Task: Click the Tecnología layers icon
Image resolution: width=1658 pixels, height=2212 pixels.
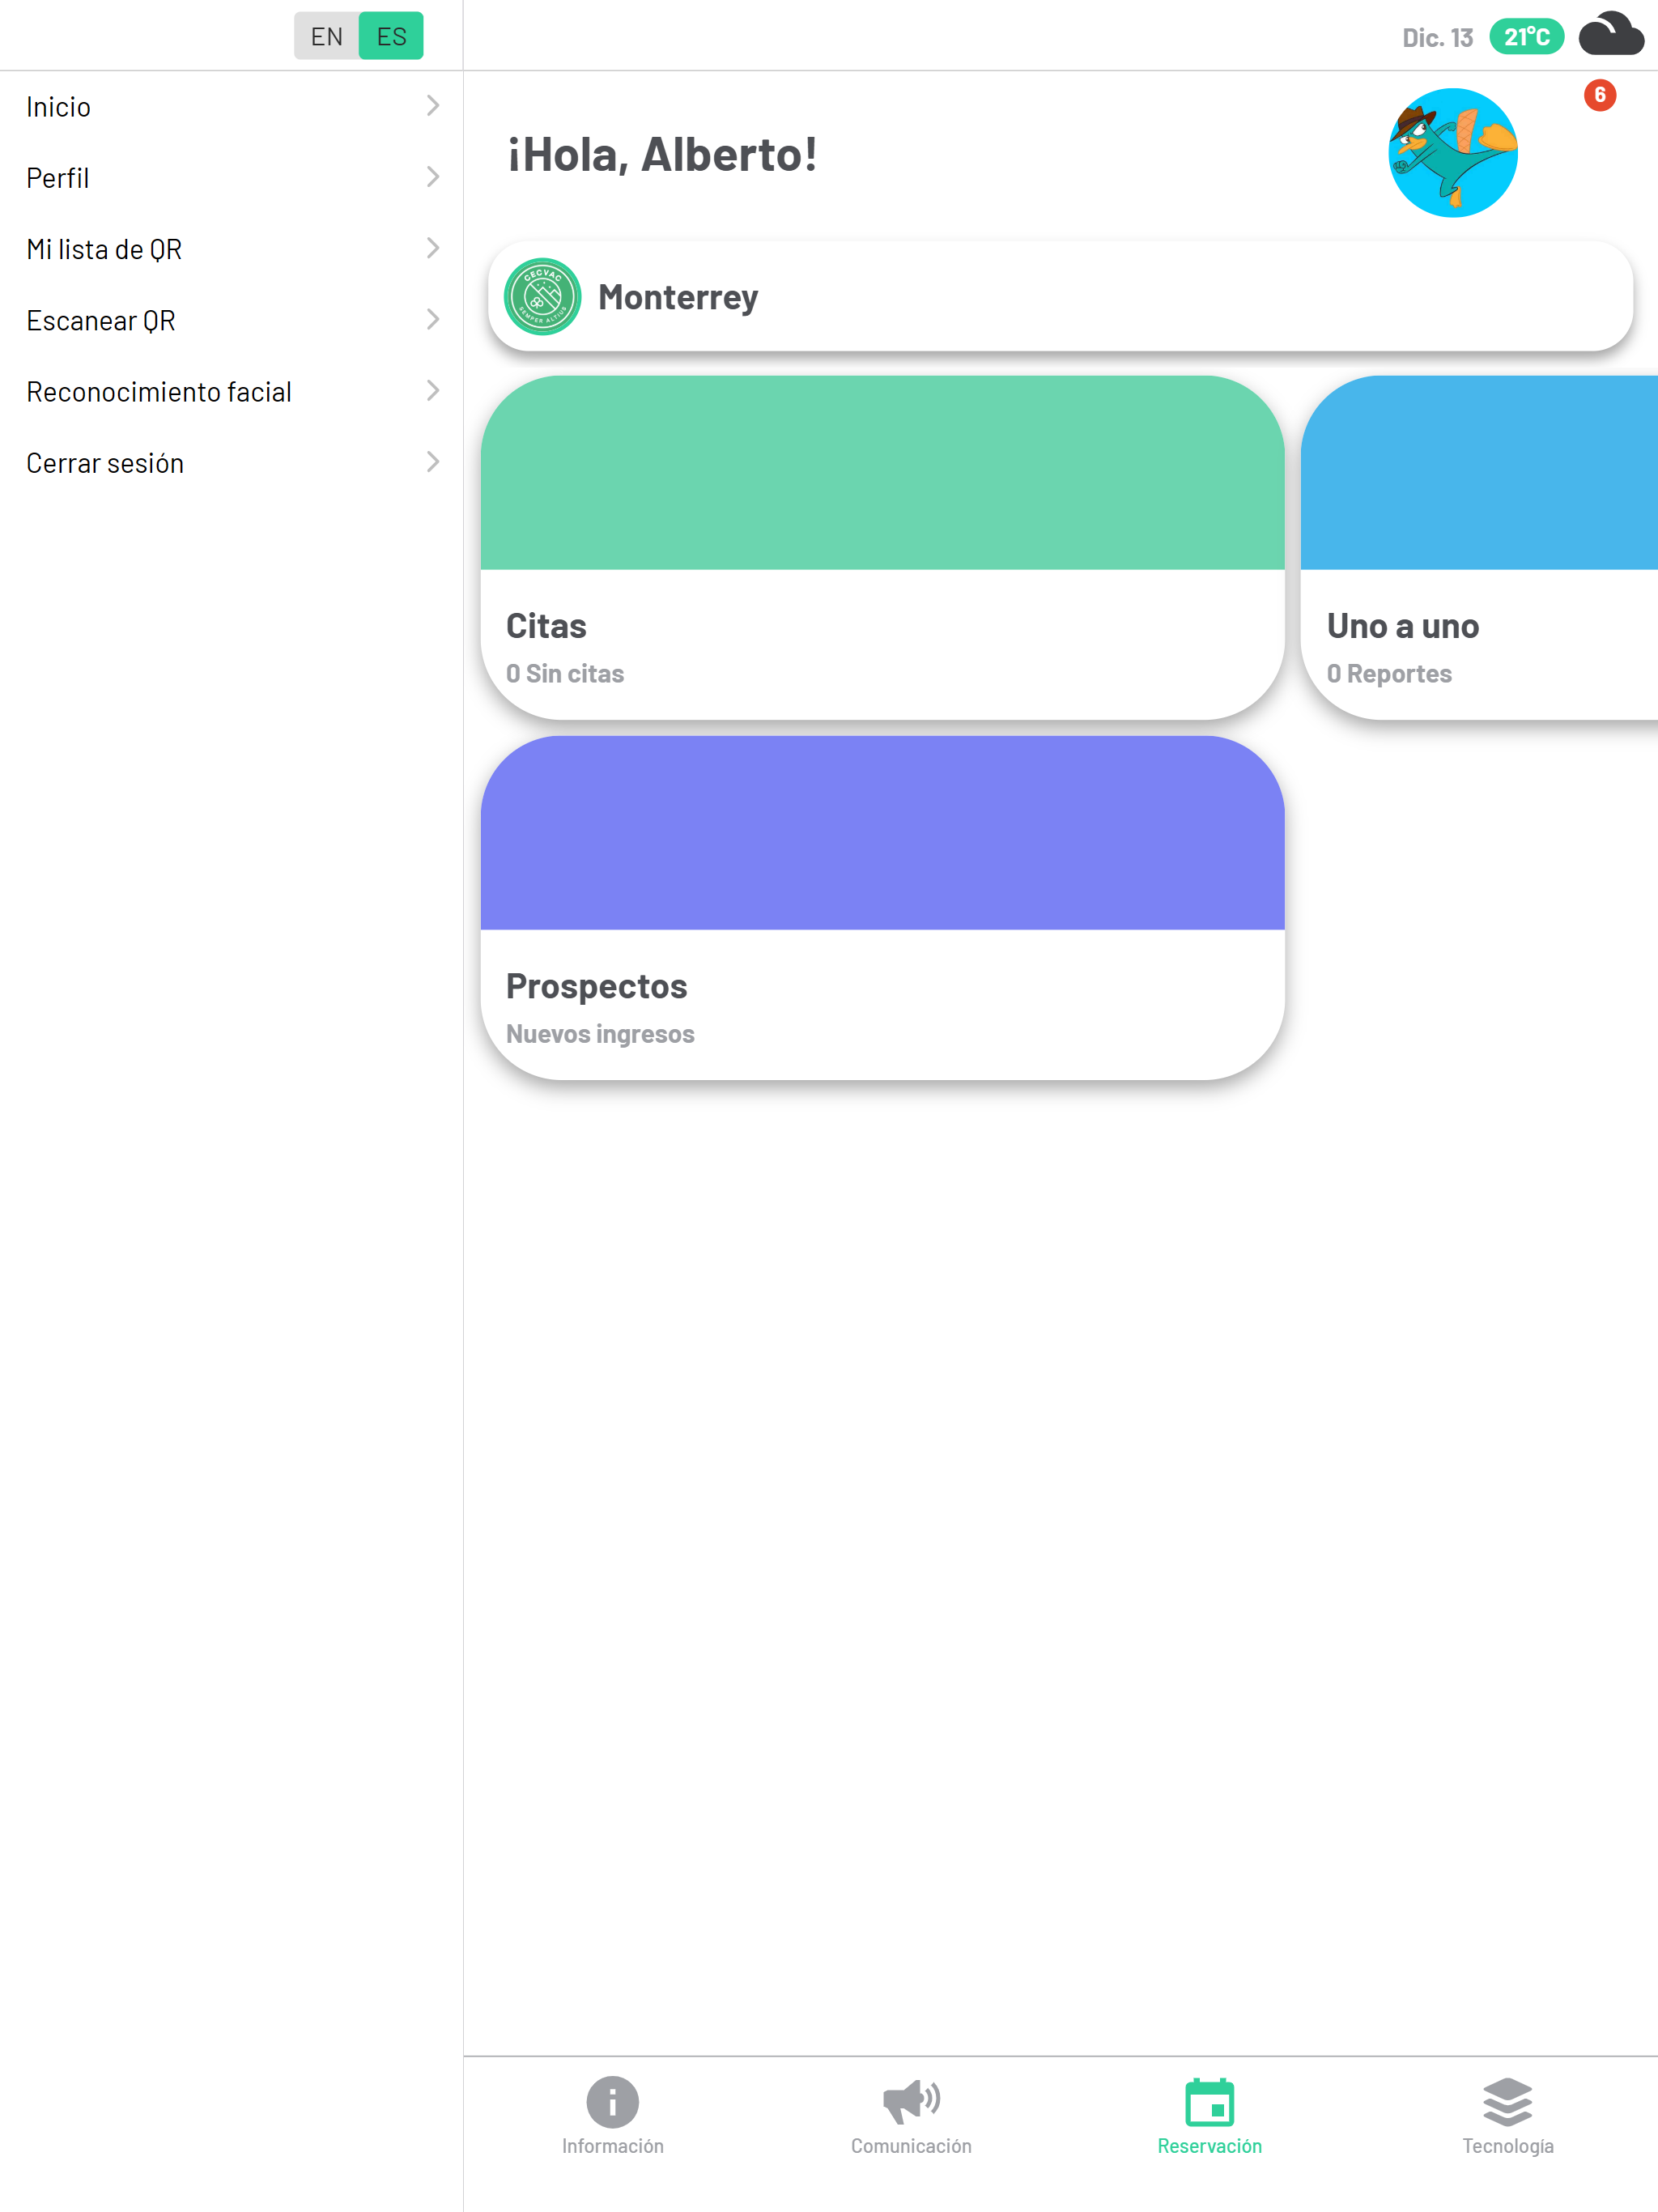Action: pos(1507,2101)
